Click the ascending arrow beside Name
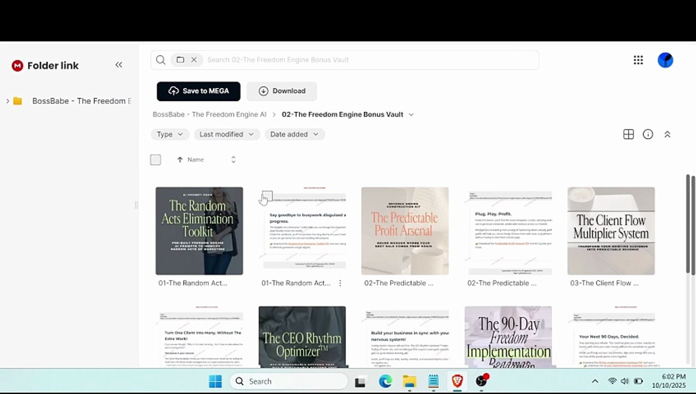Image resolution: width=696 pixels, height=394 pixels. [179, 160]
